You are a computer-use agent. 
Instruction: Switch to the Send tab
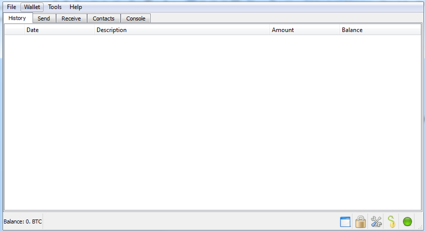point(44,18)
